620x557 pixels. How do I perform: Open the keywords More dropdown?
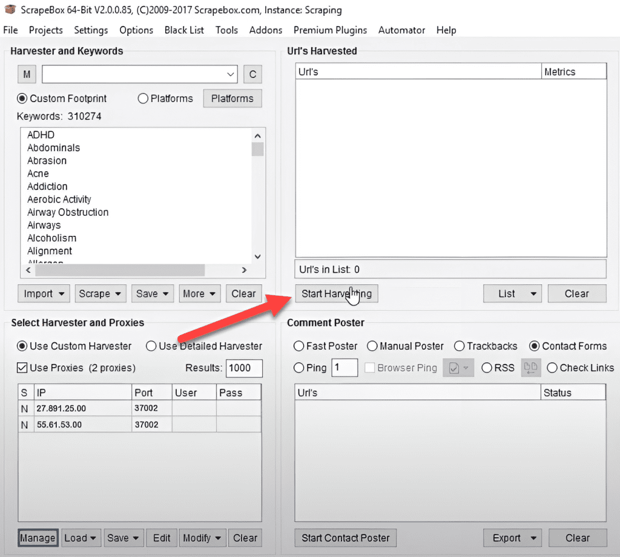(200, 293)
